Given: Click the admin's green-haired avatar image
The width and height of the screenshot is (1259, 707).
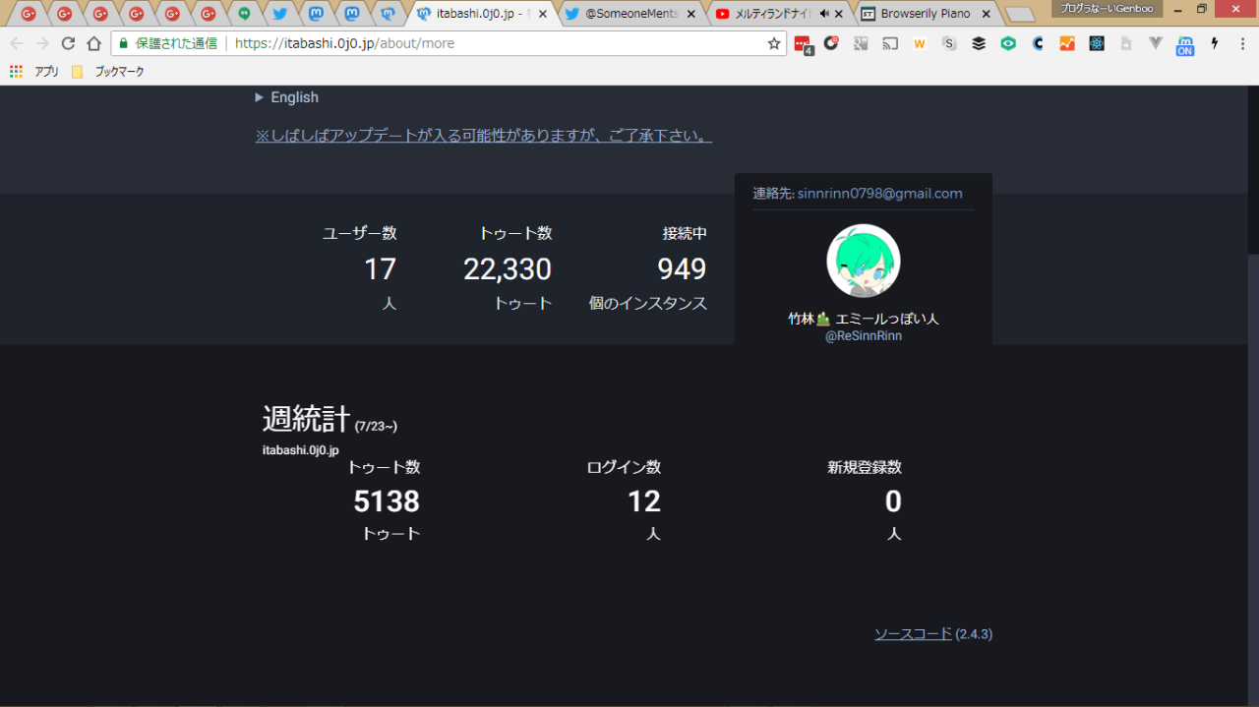Looking at the screenshot, I should tap(863, 261).
